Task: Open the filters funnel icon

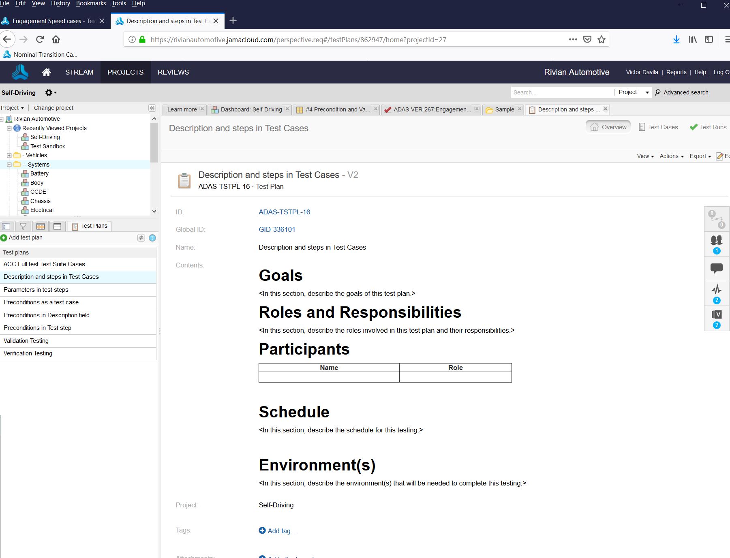Action: pyautogui.click(x=23, y=226)
